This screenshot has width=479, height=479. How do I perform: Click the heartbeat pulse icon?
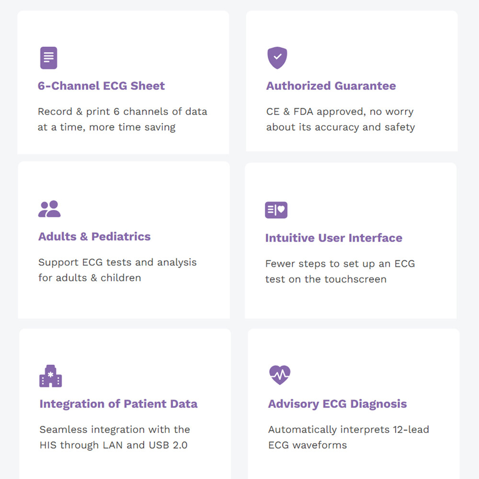point(280,375)
